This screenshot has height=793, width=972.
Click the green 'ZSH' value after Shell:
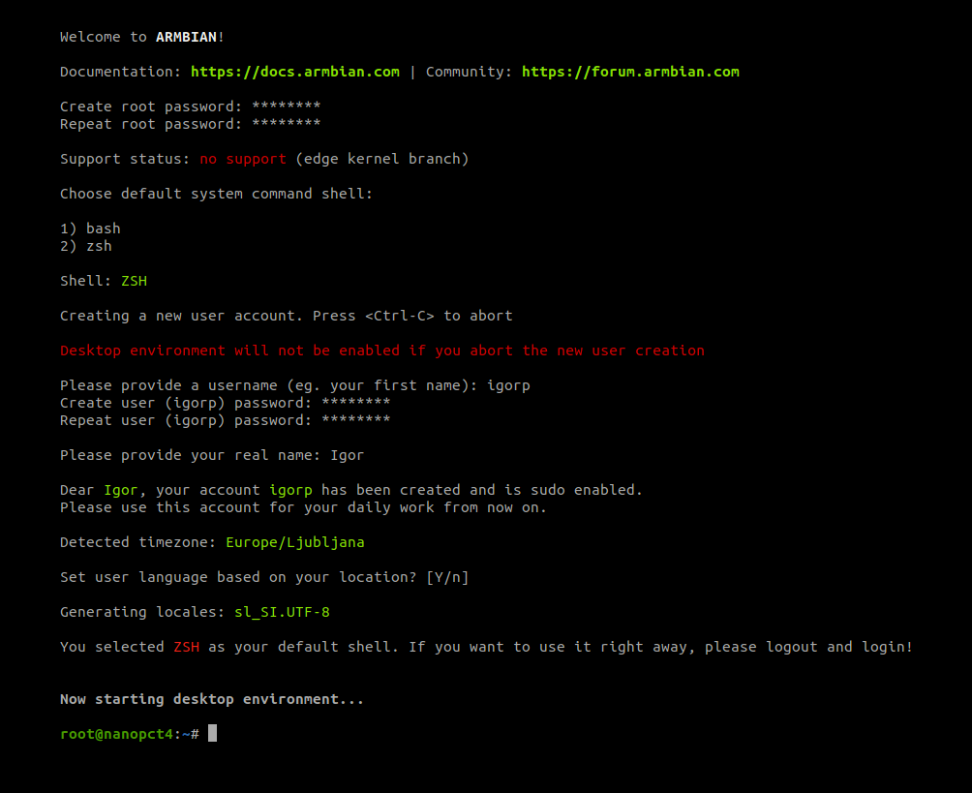click(x=135, y=281)
